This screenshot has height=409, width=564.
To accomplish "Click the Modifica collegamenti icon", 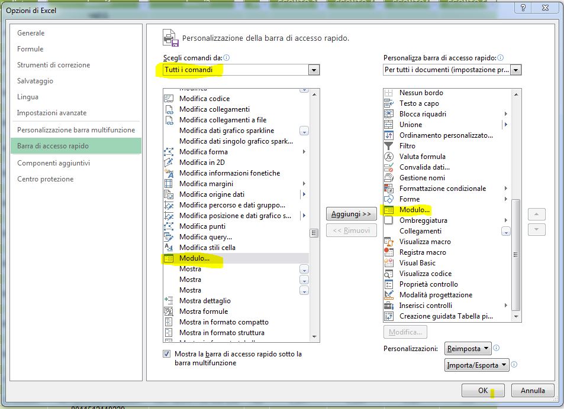I will click(x=169, y=109).
